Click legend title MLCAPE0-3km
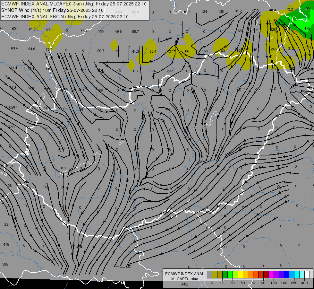The image size is (314, 289). (x=184, y=279)
